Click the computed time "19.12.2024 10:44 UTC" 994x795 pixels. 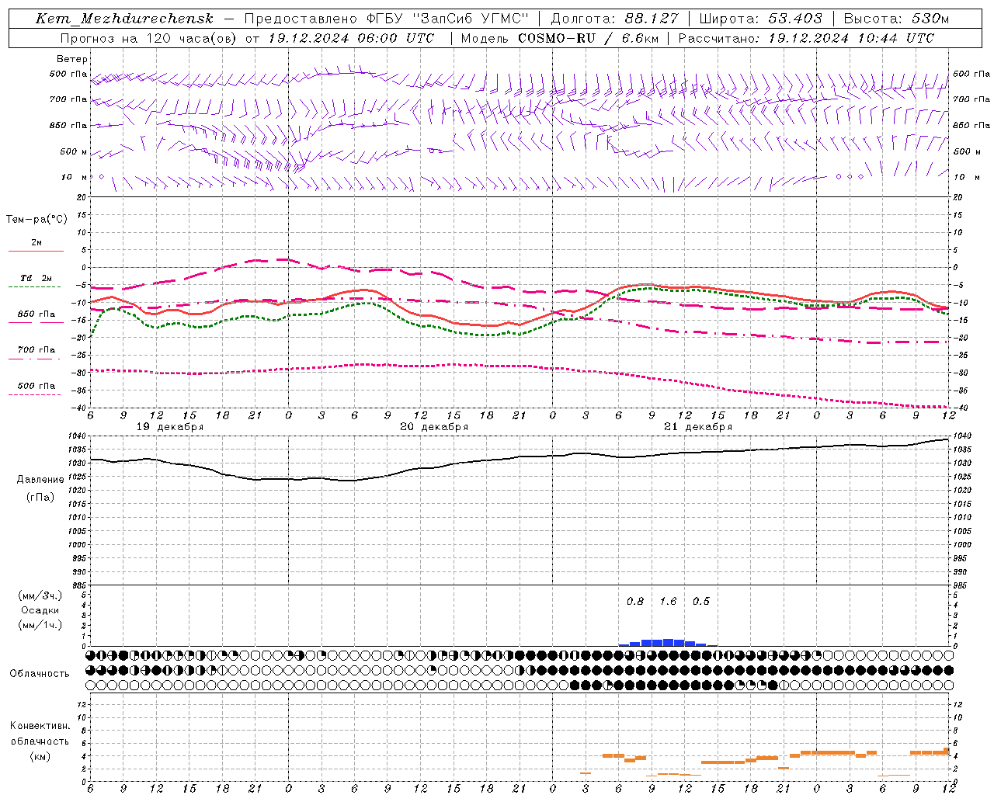[851, 38]
